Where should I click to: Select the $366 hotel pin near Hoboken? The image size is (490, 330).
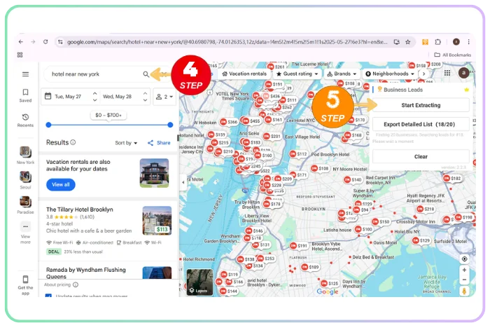click(229, 122)
